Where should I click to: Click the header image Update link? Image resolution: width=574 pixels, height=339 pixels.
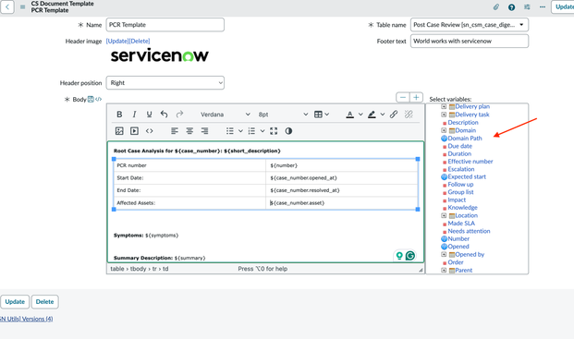click(x=117, y=41)
